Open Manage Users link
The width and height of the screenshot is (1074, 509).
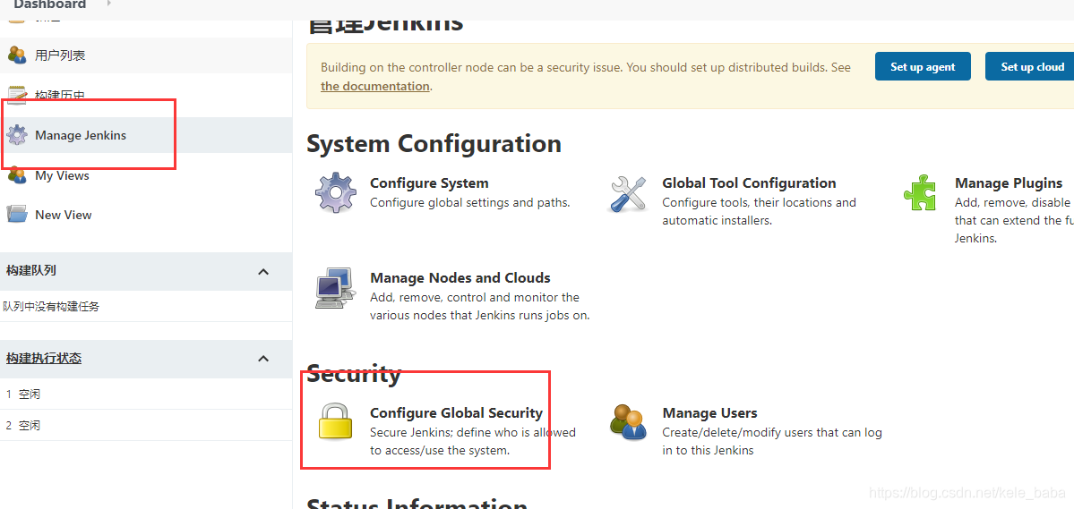click(709, 413)
